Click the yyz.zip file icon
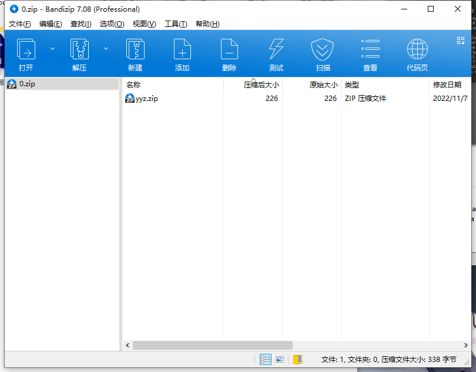Viewport: 476px width, 372px height. pos(130,99)
